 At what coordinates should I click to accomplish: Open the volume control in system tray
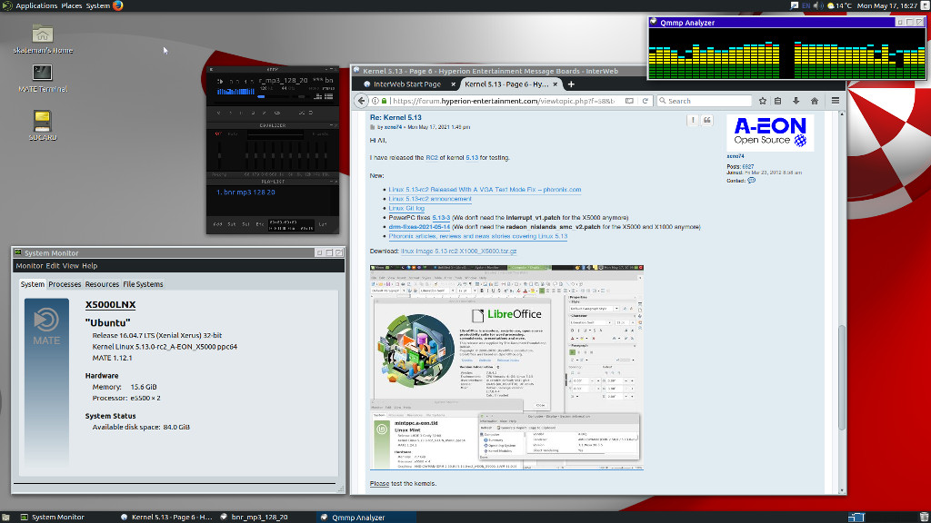817,5
